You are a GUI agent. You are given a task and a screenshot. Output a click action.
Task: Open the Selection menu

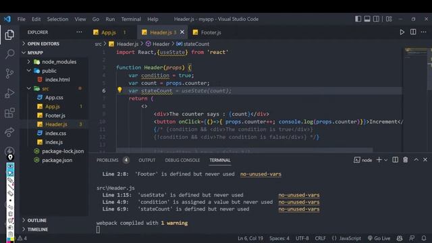pos(57,19)
